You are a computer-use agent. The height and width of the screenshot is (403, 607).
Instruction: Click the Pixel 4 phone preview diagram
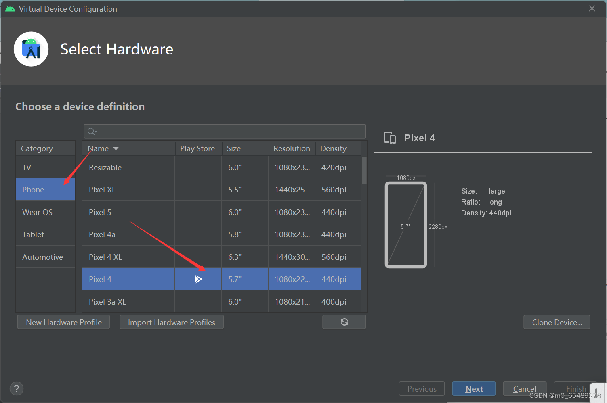pyautogui.click(x=406, y=225)
